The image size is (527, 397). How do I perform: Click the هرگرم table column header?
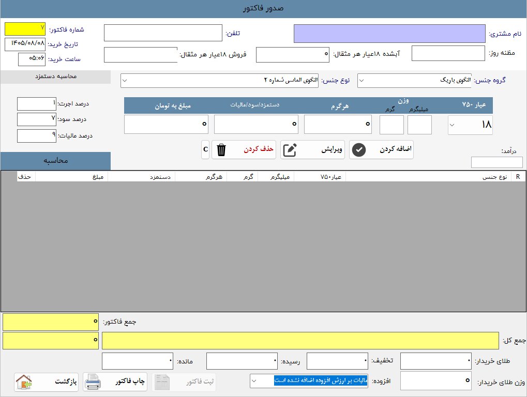point(201,177)
